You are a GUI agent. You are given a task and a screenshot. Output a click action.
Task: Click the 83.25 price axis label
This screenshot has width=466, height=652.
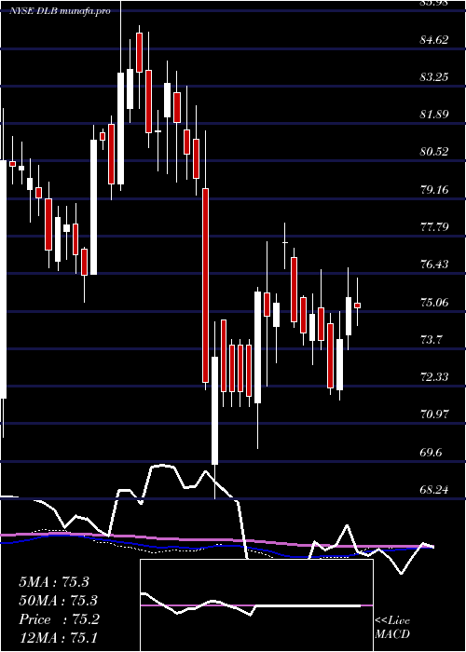click(434, 77)
